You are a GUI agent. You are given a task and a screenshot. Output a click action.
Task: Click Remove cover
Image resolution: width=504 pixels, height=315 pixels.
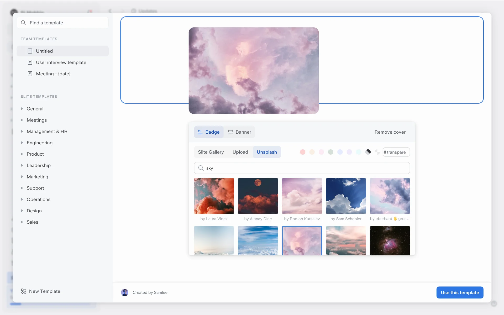coord(390,132)
